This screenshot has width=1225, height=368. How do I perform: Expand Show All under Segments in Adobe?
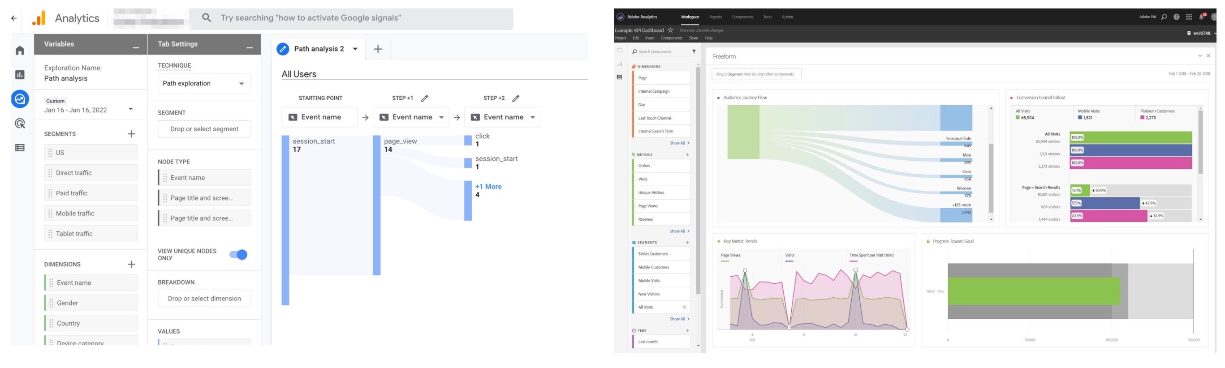point(680,320)
